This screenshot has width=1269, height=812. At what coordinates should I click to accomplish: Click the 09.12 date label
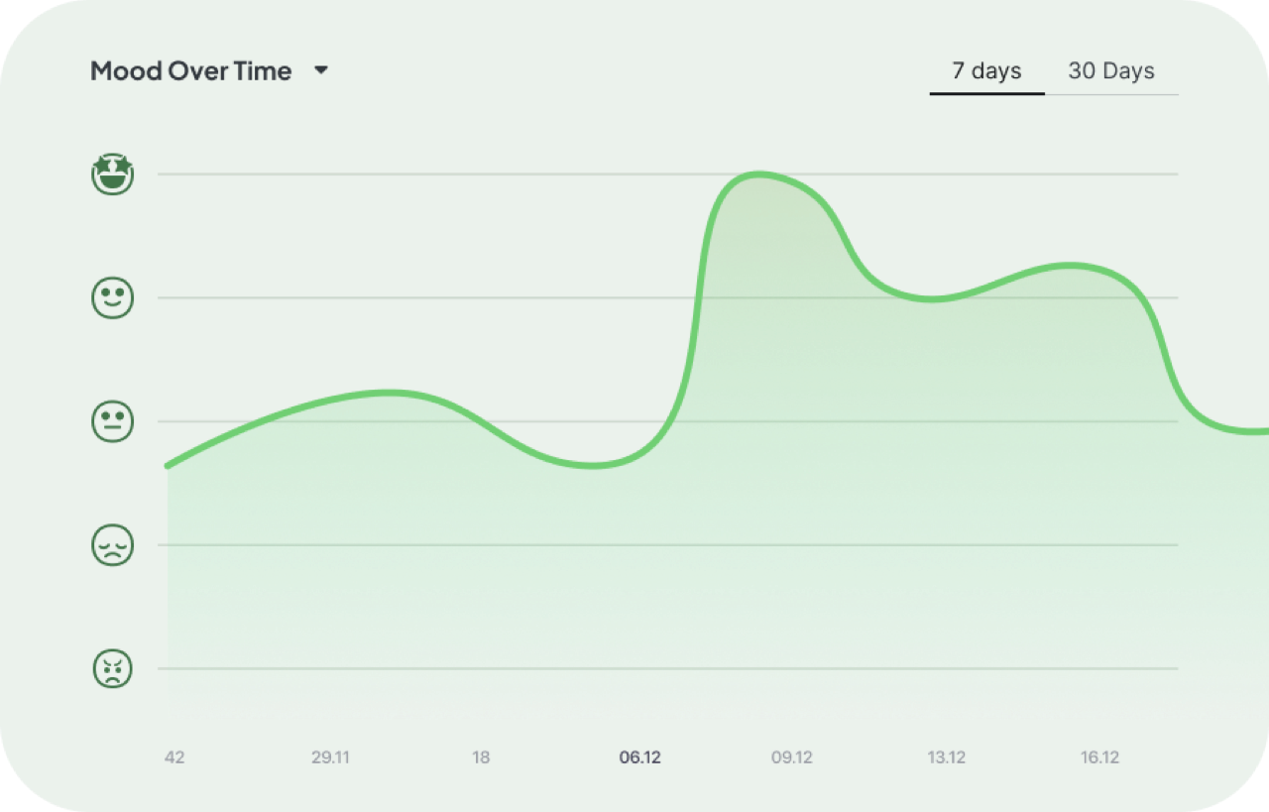tap(792, 757)
